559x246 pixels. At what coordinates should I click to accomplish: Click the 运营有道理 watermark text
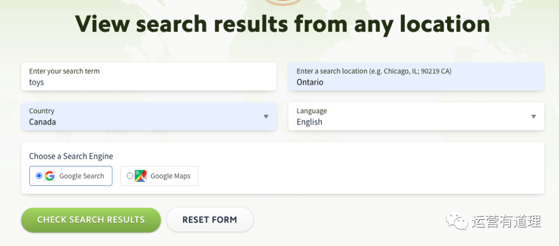507,221
